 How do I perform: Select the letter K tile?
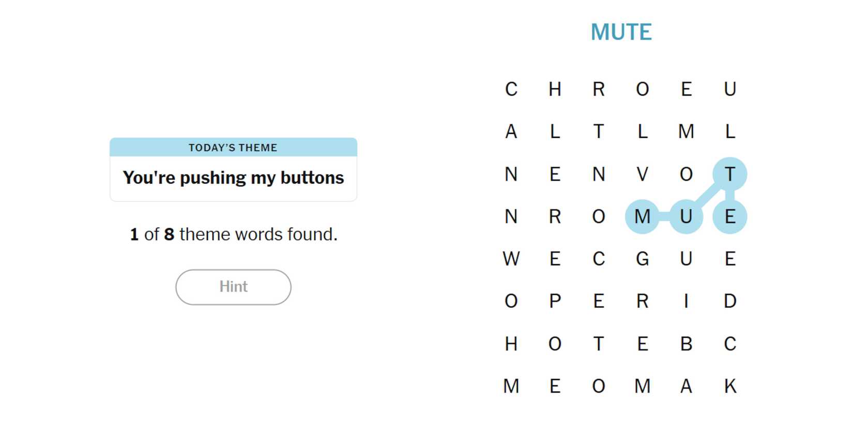(729, 386)
